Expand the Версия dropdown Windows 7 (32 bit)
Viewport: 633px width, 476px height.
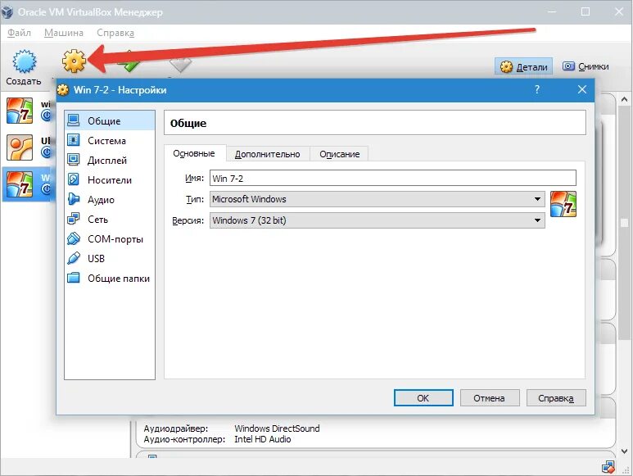(x=377, y=220)
